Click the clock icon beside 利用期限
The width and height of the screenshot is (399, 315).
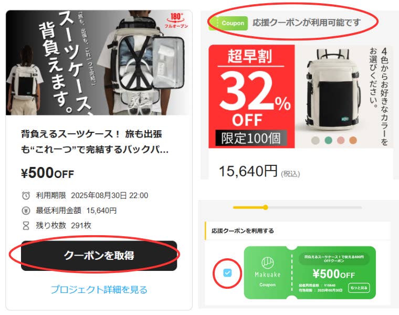click(x=26, y=196)
